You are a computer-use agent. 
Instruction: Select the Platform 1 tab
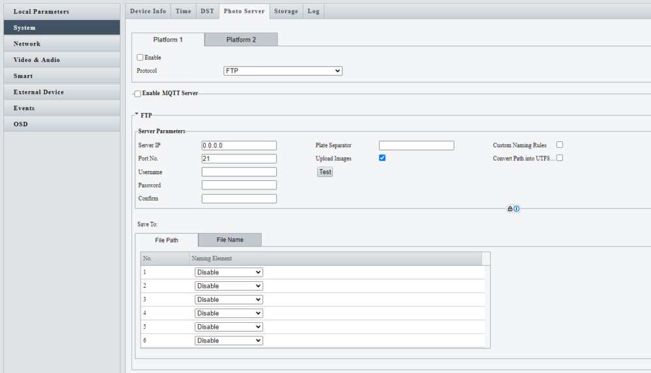click(x=168, y=40)
